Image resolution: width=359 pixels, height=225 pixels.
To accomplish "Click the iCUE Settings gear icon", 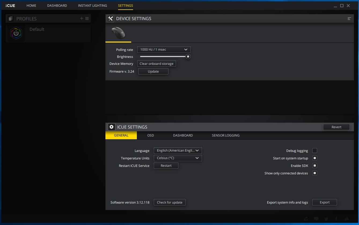I will click(111, 127).
